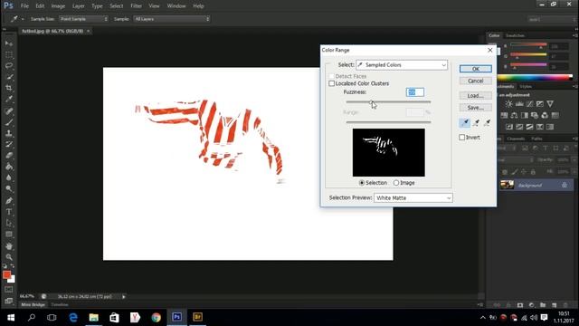Image resolution: width=579 pixels, height=326 pixels.
Task: Add a Channel Mixer adjustment
Action: point(545,115)
